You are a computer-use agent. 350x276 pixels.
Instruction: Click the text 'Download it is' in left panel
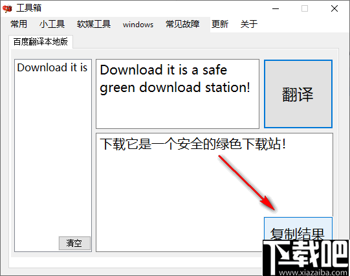52,67
